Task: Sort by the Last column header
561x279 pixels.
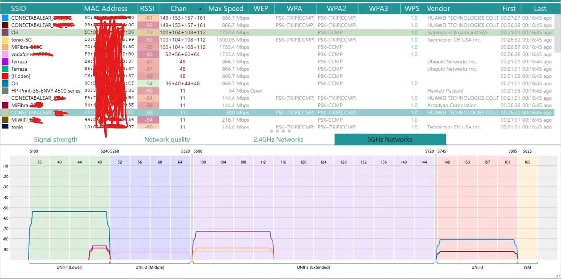Action: coord(541,9)
